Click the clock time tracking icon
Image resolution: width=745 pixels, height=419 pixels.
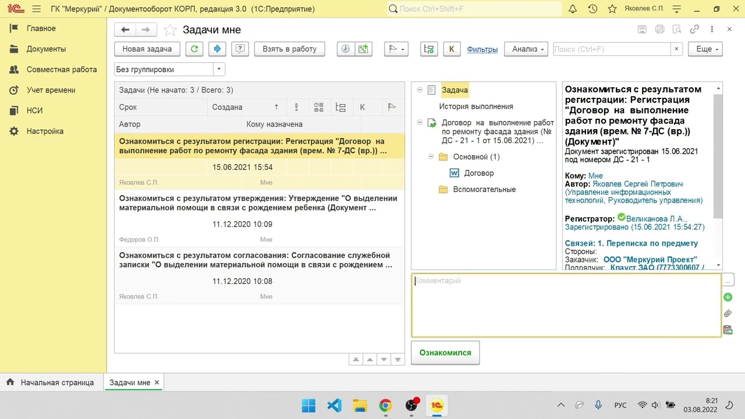pyautogui.click(x=346, y=49)
